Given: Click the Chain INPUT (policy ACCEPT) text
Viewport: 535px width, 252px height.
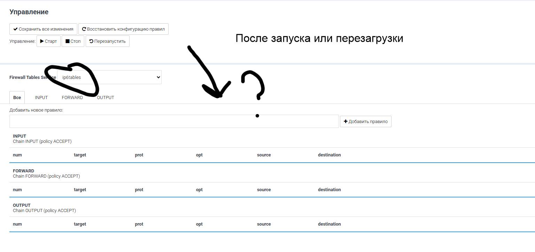Looking at the screenshot, I should [x=42, y=141].
